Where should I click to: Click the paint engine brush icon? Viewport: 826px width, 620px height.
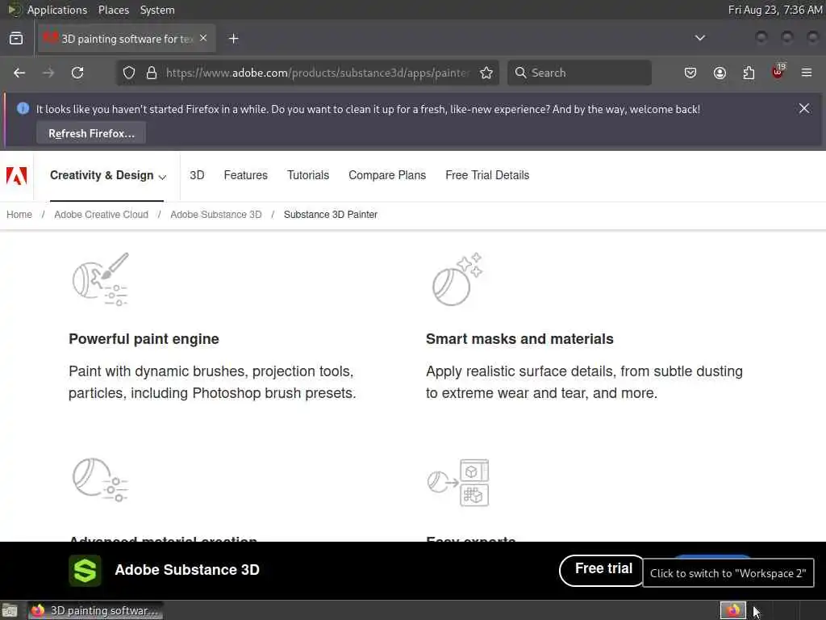(x=101, y=279)
